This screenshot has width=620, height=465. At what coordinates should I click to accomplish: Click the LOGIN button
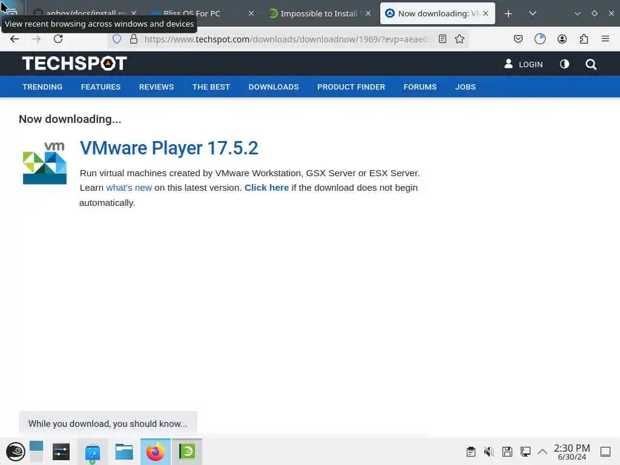[x=524, y=64]
